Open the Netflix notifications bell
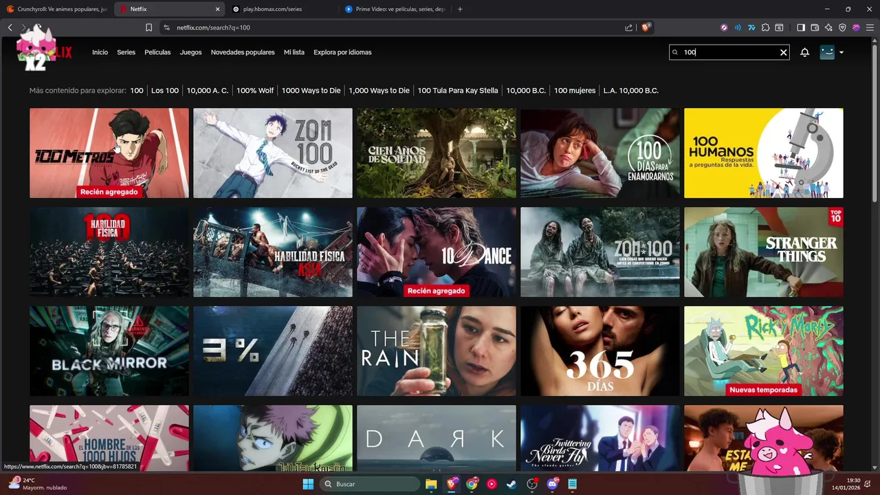This screenshot has width=880, height=495. click(804, 52)
